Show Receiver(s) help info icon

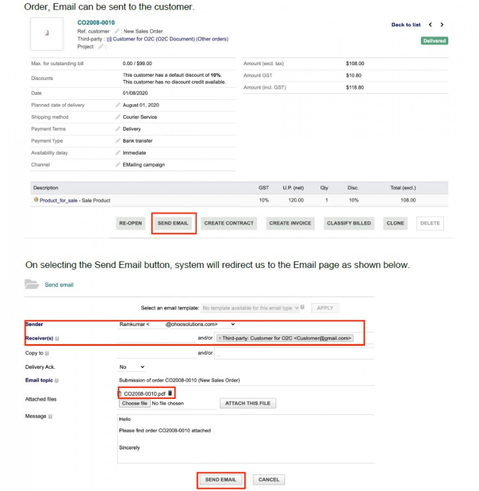(57, 338)
